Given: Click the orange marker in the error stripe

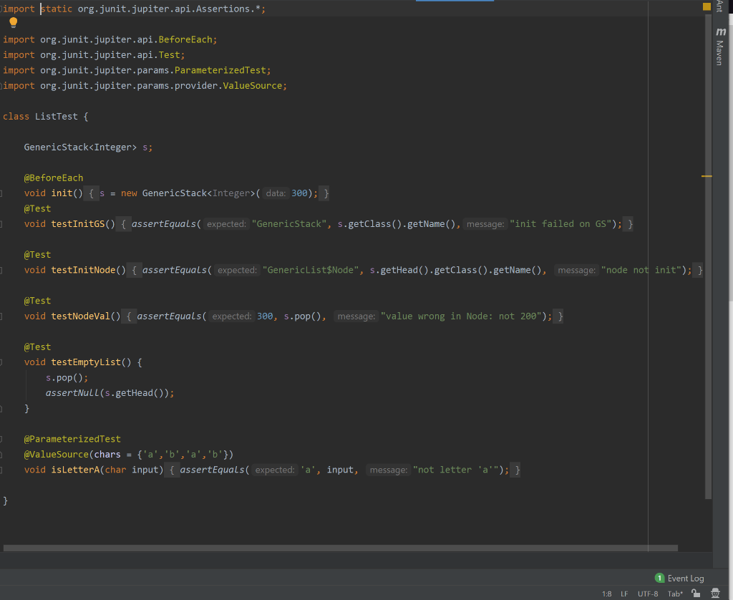Looking at the screenshot, I should [707, 175].
